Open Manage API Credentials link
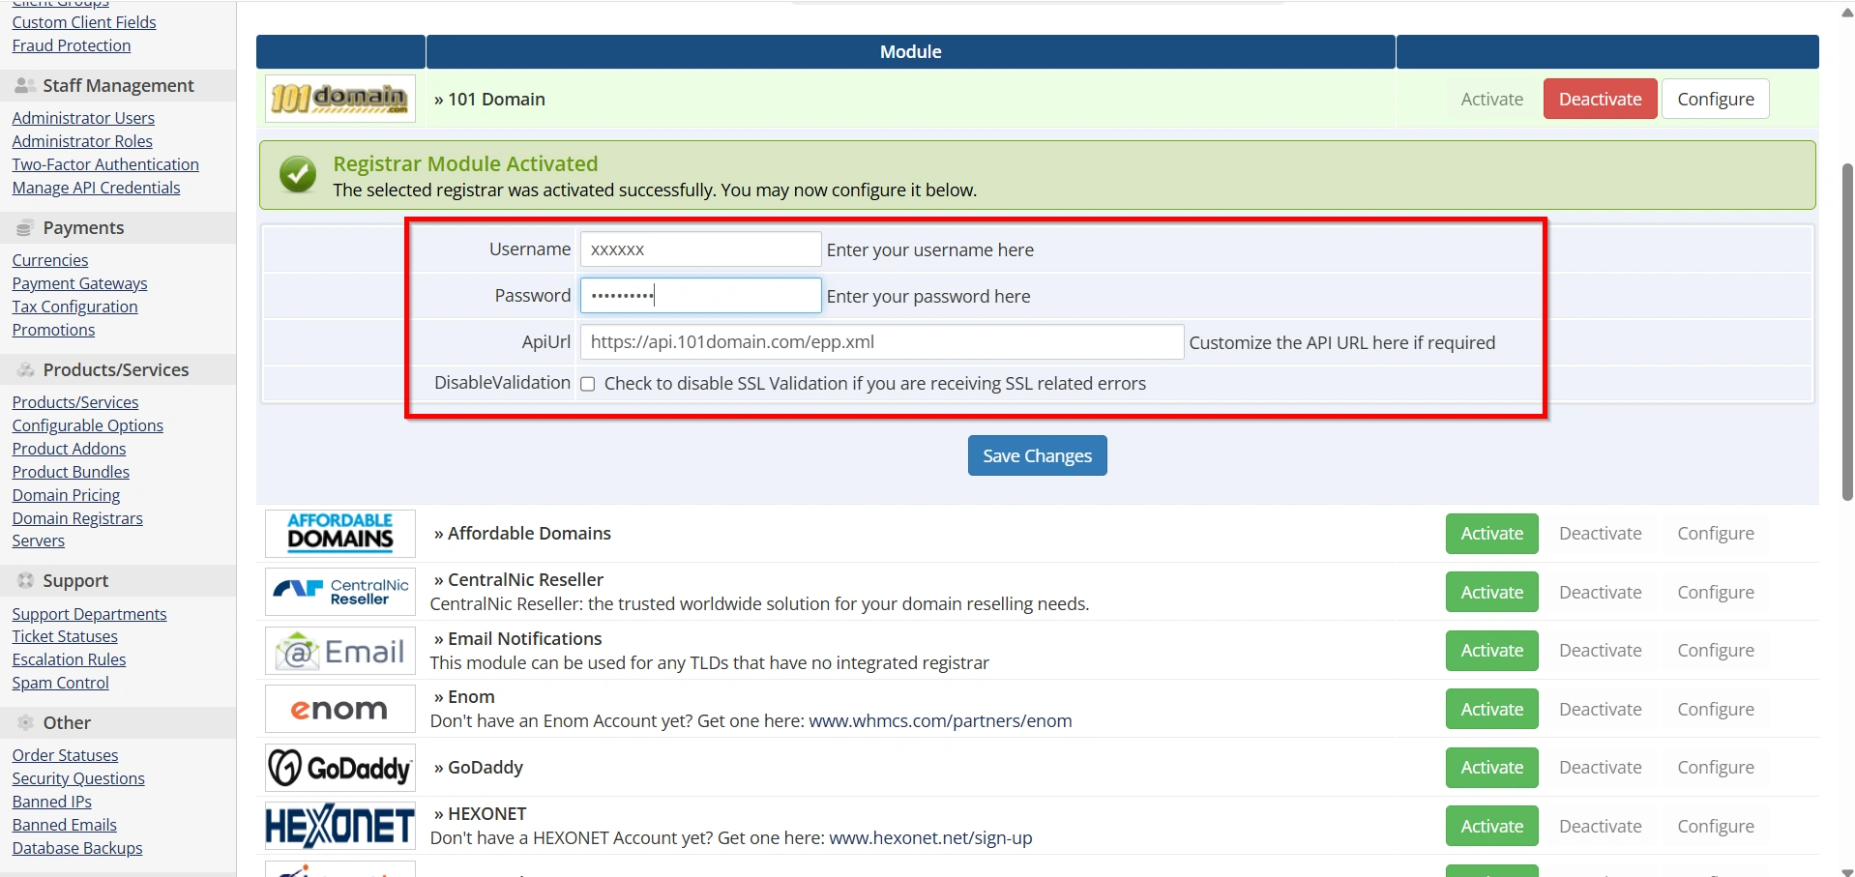 click(96, 188)
